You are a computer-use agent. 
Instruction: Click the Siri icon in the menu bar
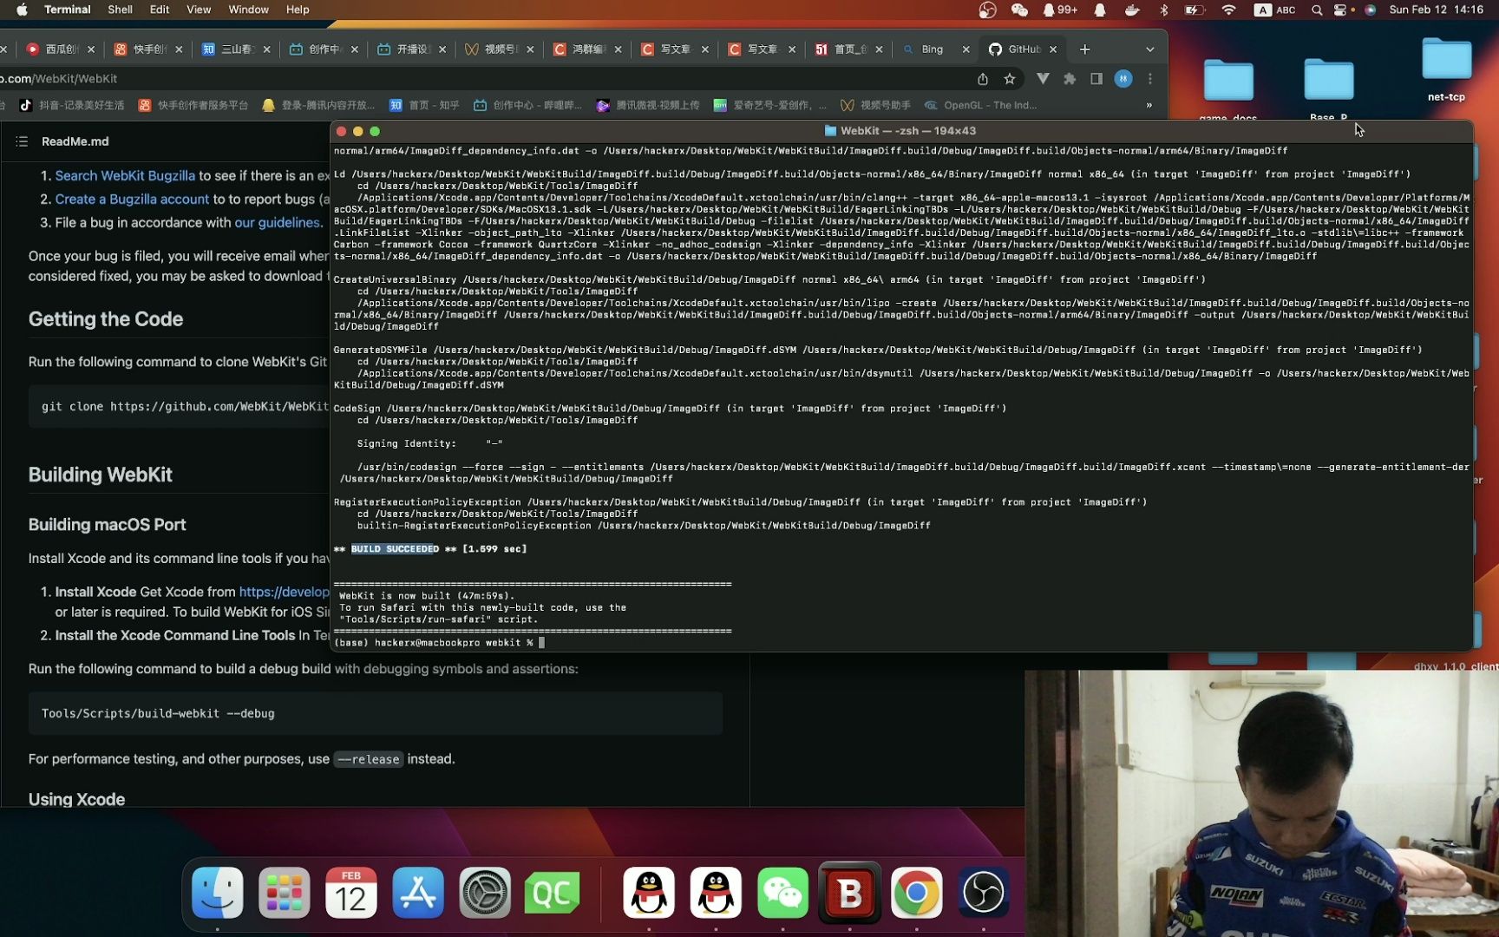tap(1371, 10)
